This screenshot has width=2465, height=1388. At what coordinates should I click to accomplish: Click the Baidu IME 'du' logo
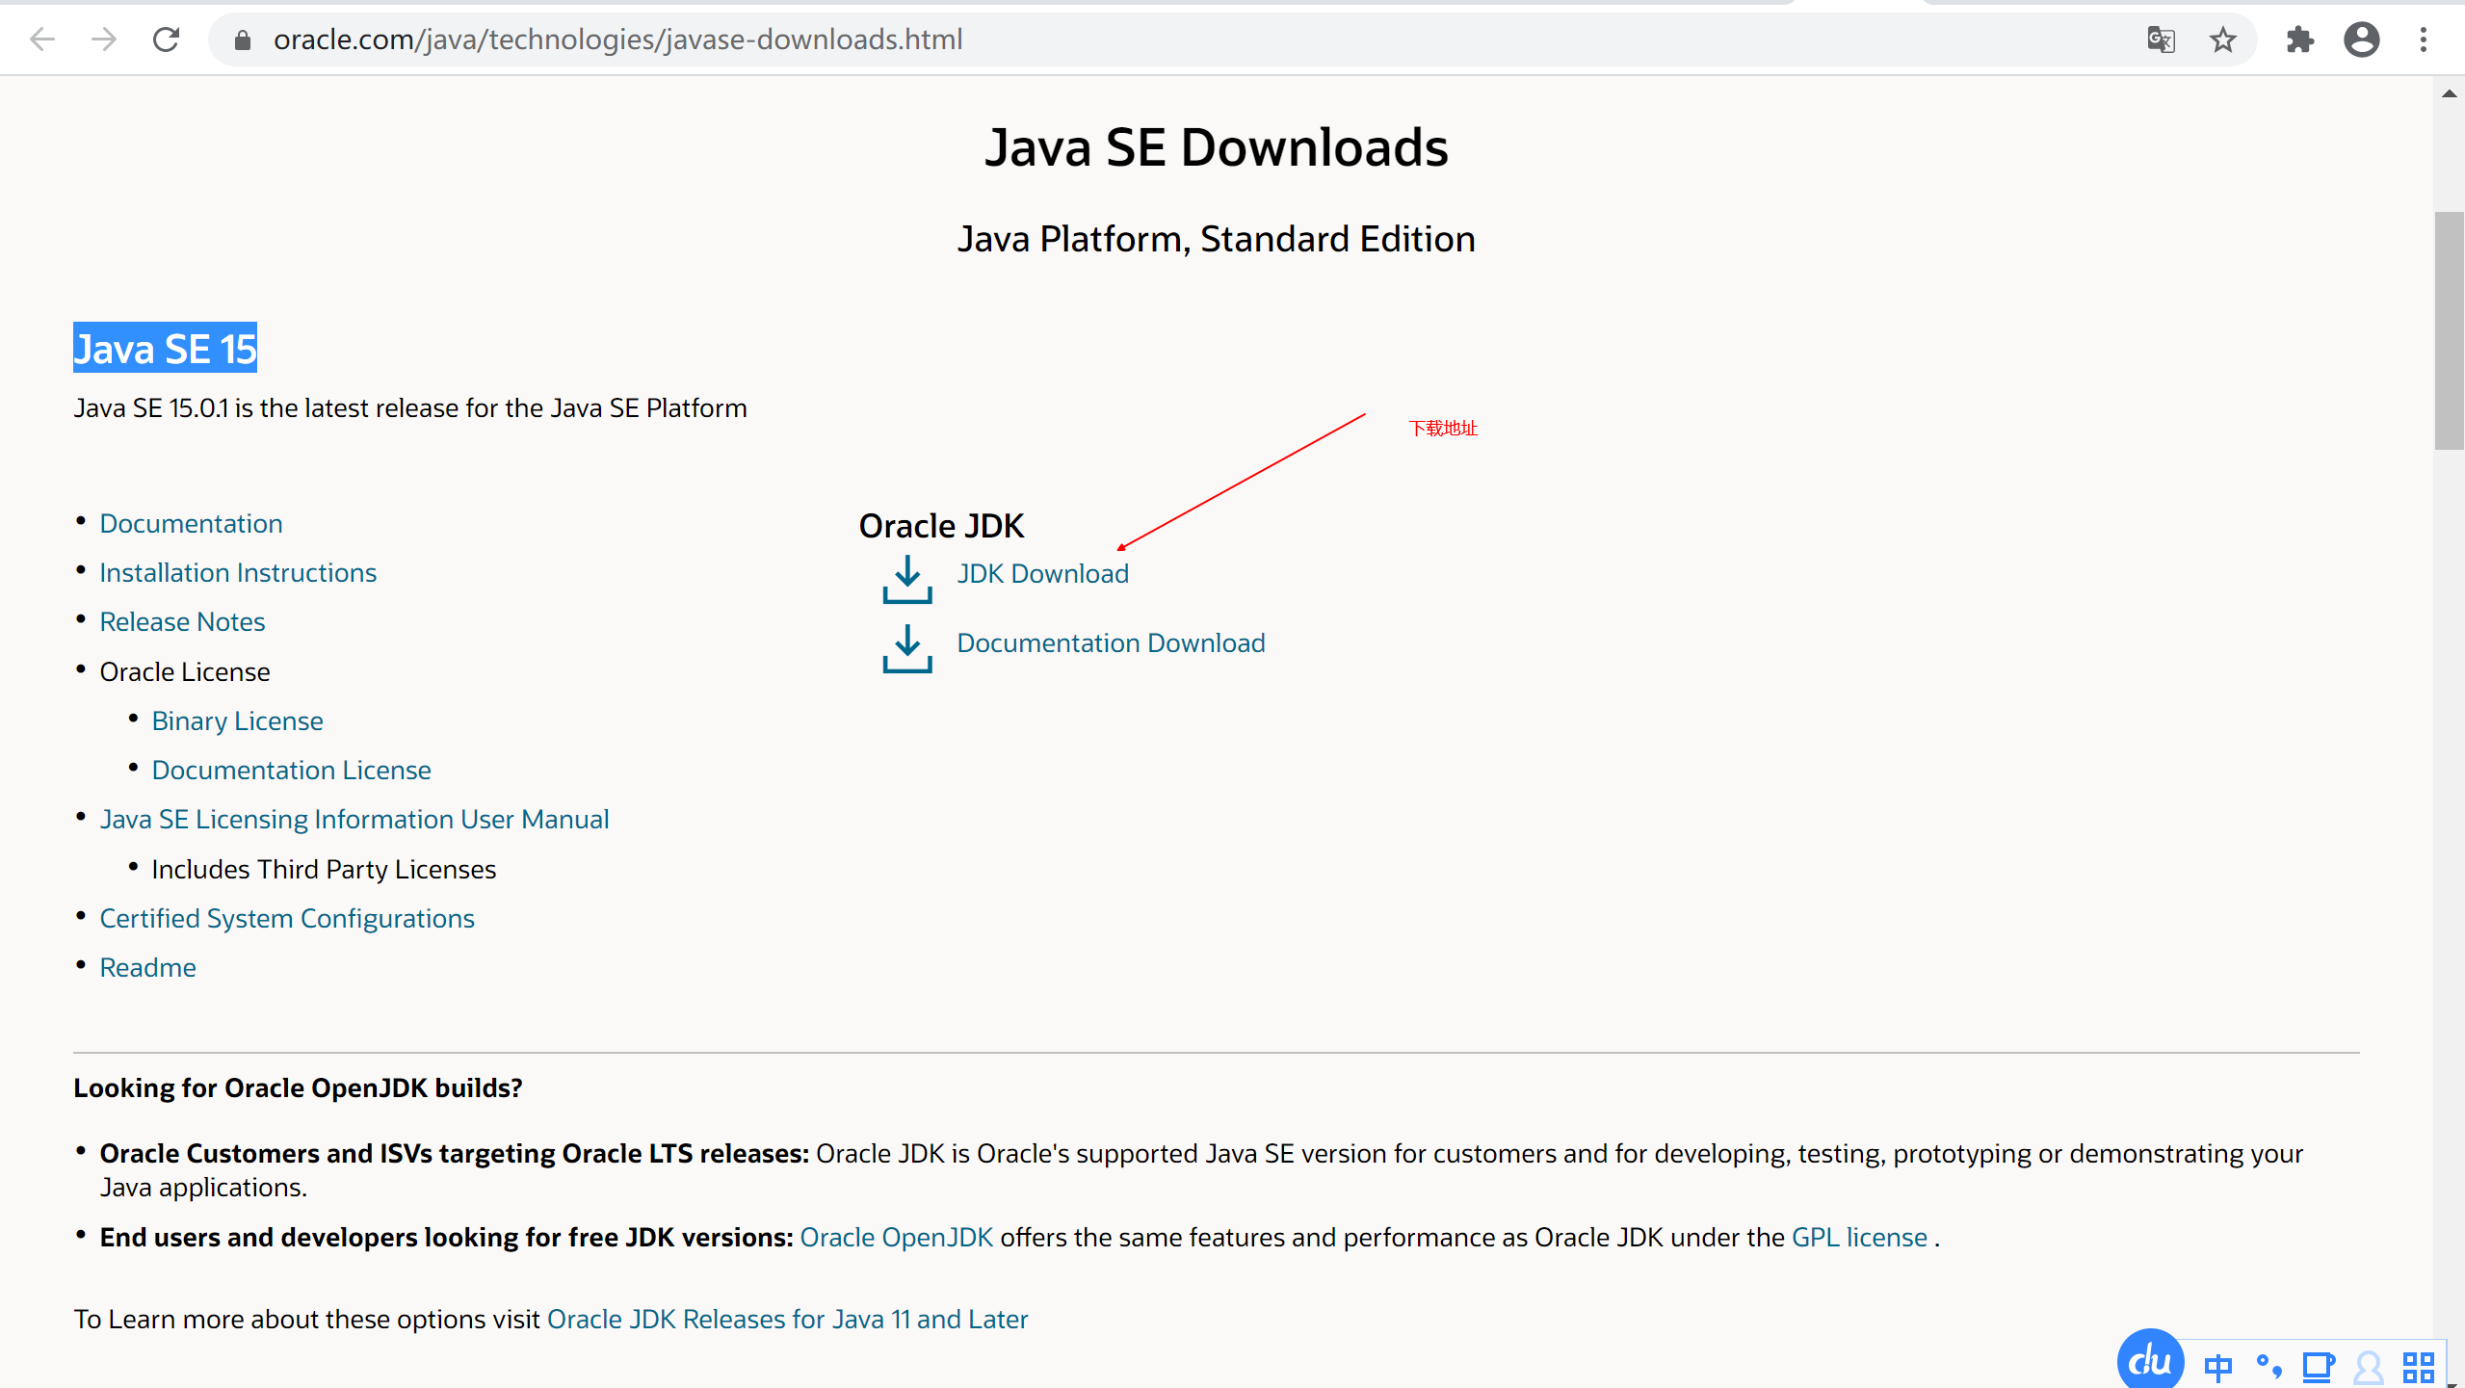2150,1361
